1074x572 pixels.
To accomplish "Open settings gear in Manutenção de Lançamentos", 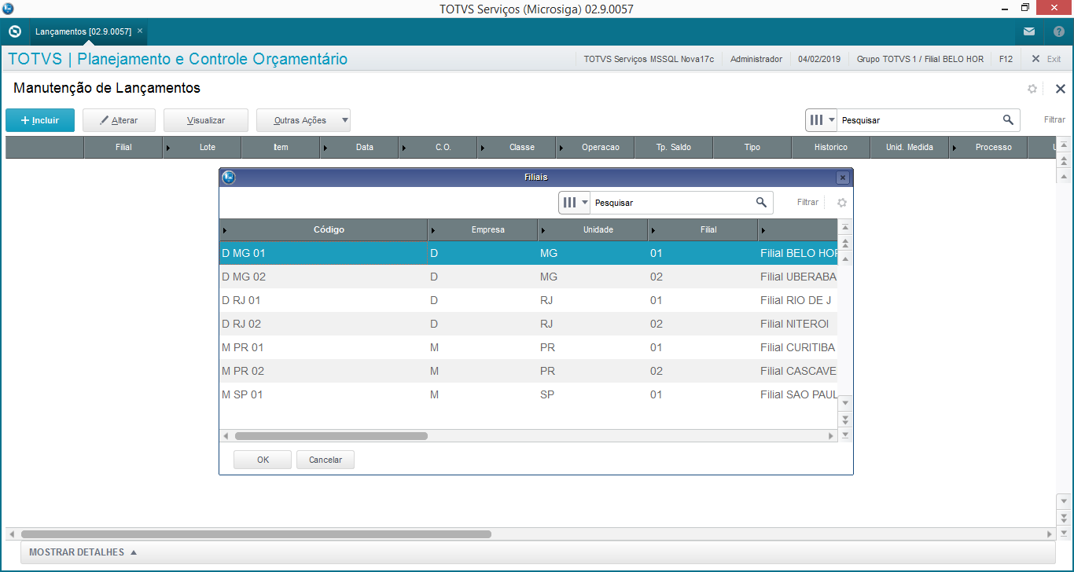I will pyautogui.click(x=1032, y=89).
